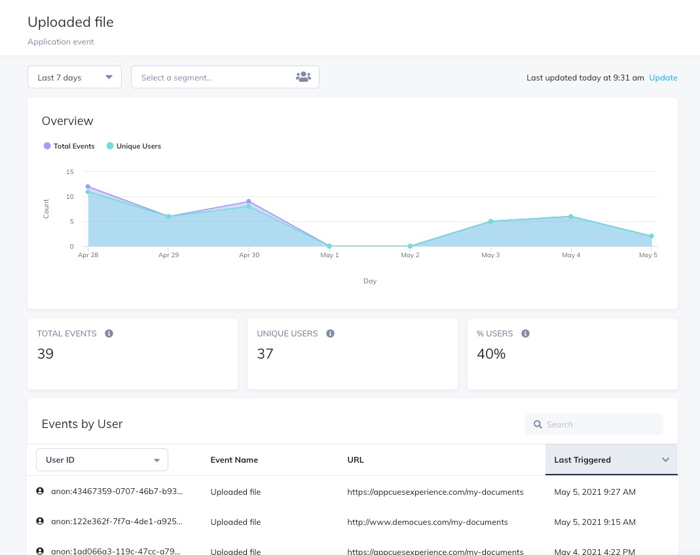The width and height of the screenshot is (700, 555).
Task: Toggle the Last Triggered sort order
Action: 582,459
